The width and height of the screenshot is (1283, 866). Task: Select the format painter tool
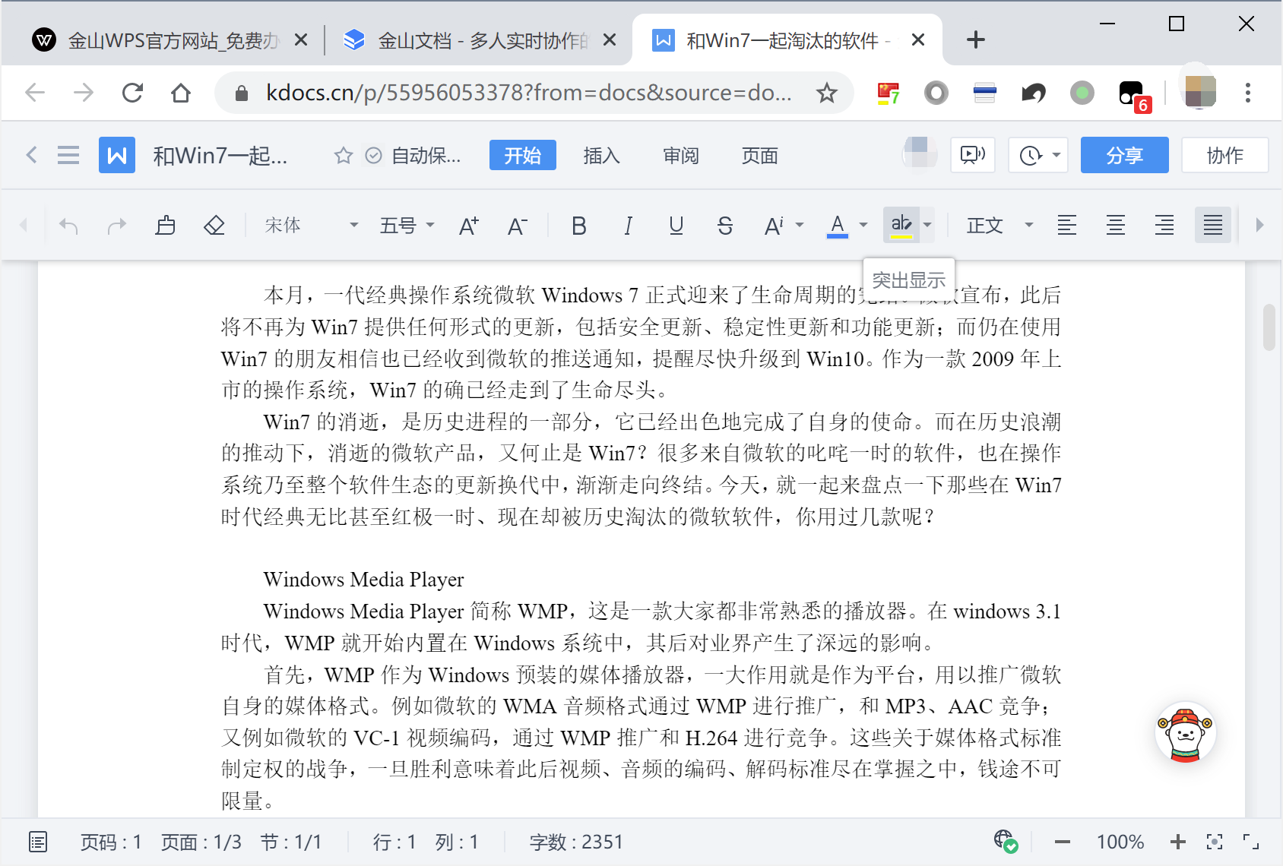pos(166,226)
